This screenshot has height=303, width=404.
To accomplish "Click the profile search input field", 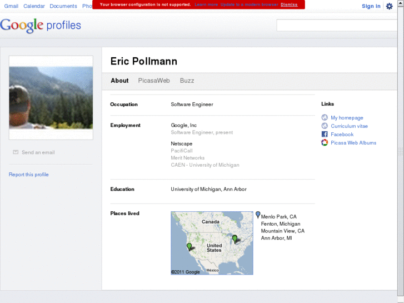I will pos(336,26).
